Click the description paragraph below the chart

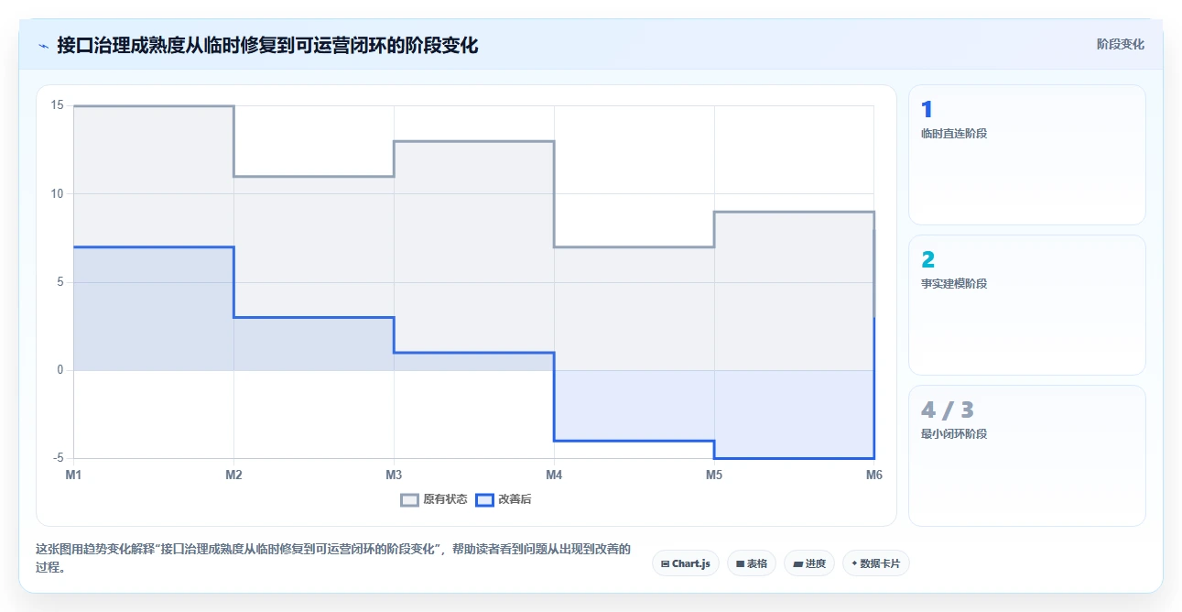click(x=333, y=558)
